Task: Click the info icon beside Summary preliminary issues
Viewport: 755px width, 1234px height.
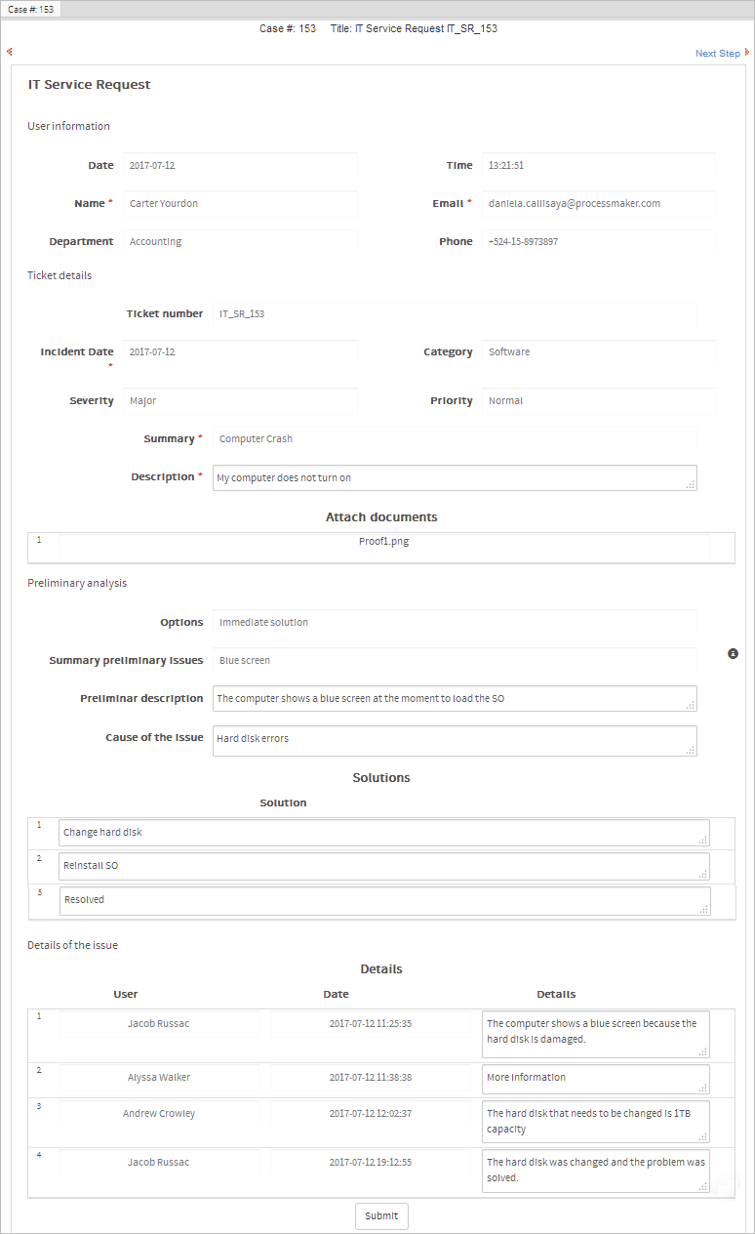Action: click(733, 653)
